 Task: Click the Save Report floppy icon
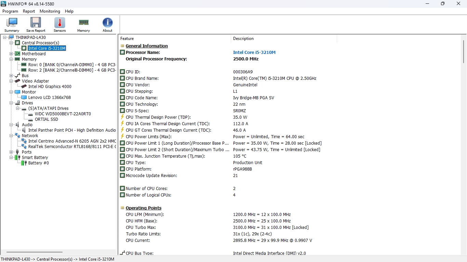[36, 23]
